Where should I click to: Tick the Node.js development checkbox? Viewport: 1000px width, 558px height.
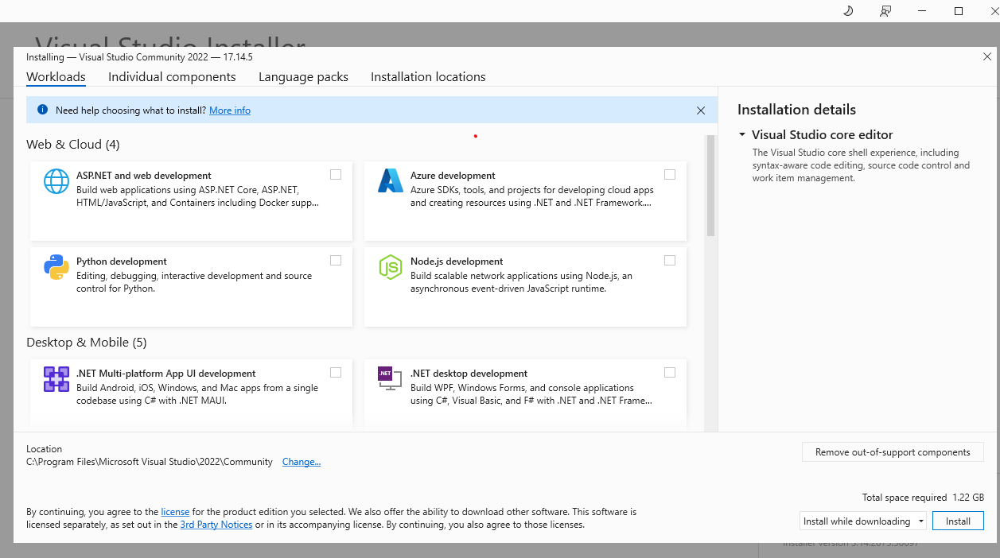tap(670, 261)
